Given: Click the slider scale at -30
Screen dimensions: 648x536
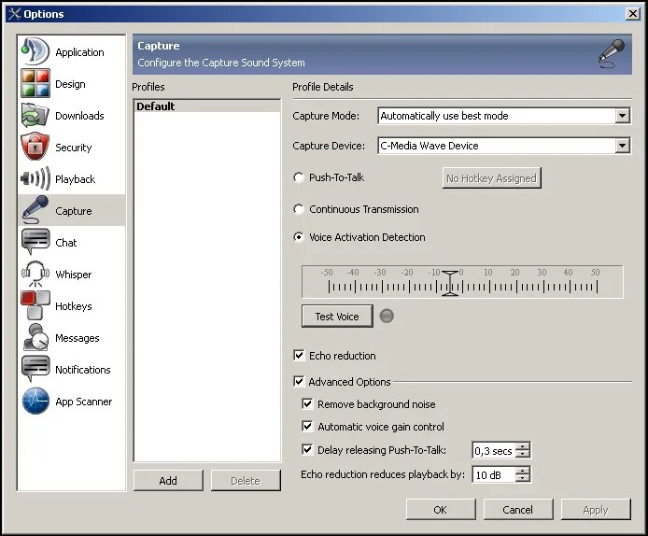Looking at the screenshot, I should 382,286.
